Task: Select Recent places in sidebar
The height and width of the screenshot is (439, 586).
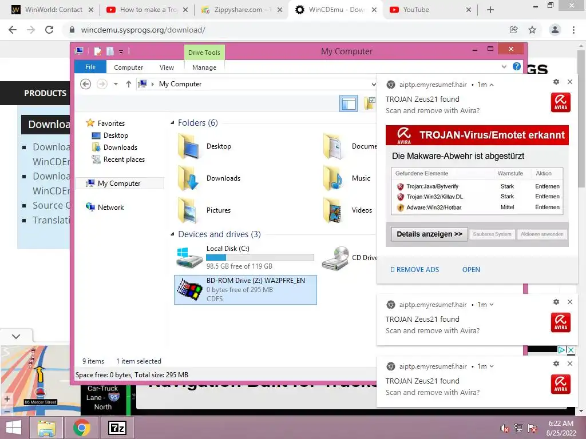Action: coord(124,159)
